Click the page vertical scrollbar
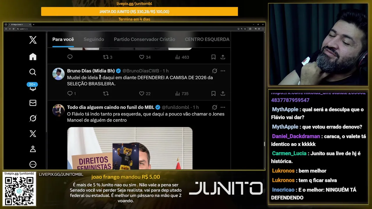 tap(264, 144)
